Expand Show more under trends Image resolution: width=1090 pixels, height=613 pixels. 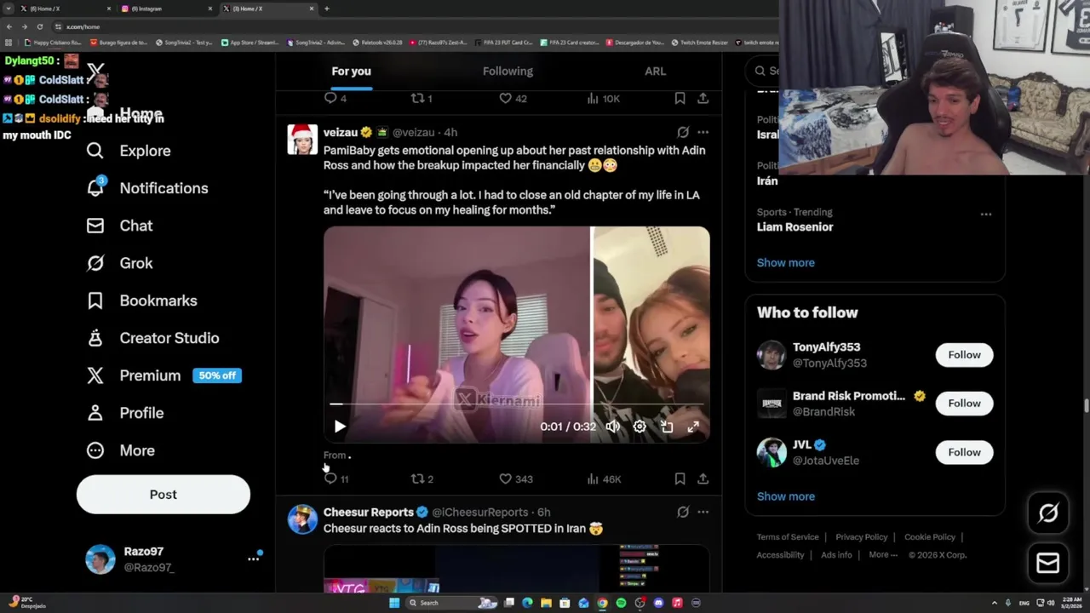pyautogui.click(x=785, y=262)
